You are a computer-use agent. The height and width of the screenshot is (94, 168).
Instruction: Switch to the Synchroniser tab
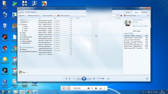pyautogui.click(x=145, y=12)
